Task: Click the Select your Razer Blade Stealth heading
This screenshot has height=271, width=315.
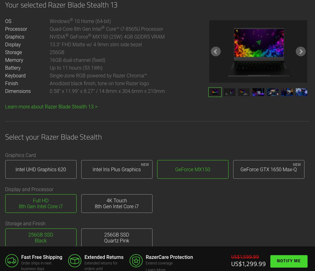Action: click(53, 137)
